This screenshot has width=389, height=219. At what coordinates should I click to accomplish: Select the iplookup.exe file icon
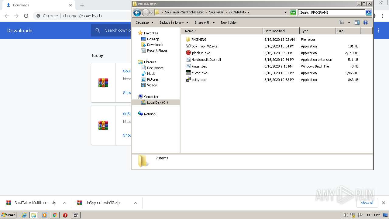point(188,53)
